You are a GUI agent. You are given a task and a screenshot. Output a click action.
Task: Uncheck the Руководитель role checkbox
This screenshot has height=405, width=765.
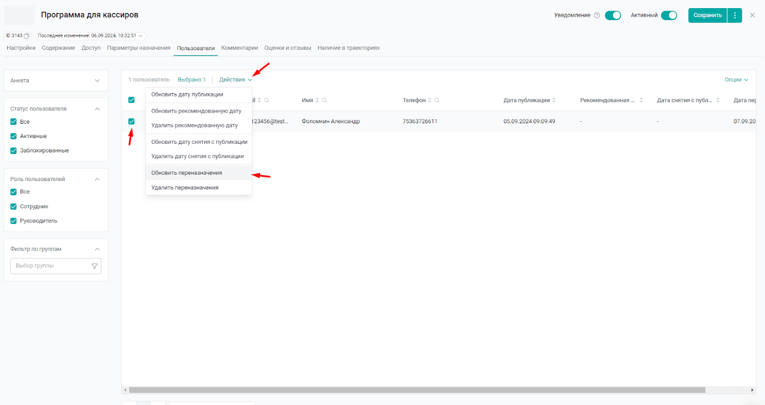coord(13,221)
